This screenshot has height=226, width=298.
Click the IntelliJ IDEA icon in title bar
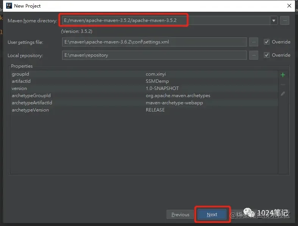click(x=9, y=6)
